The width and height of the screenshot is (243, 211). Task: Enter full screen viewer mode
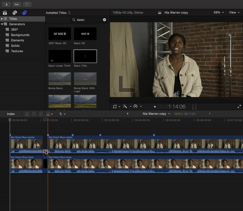tap(239, 107)
